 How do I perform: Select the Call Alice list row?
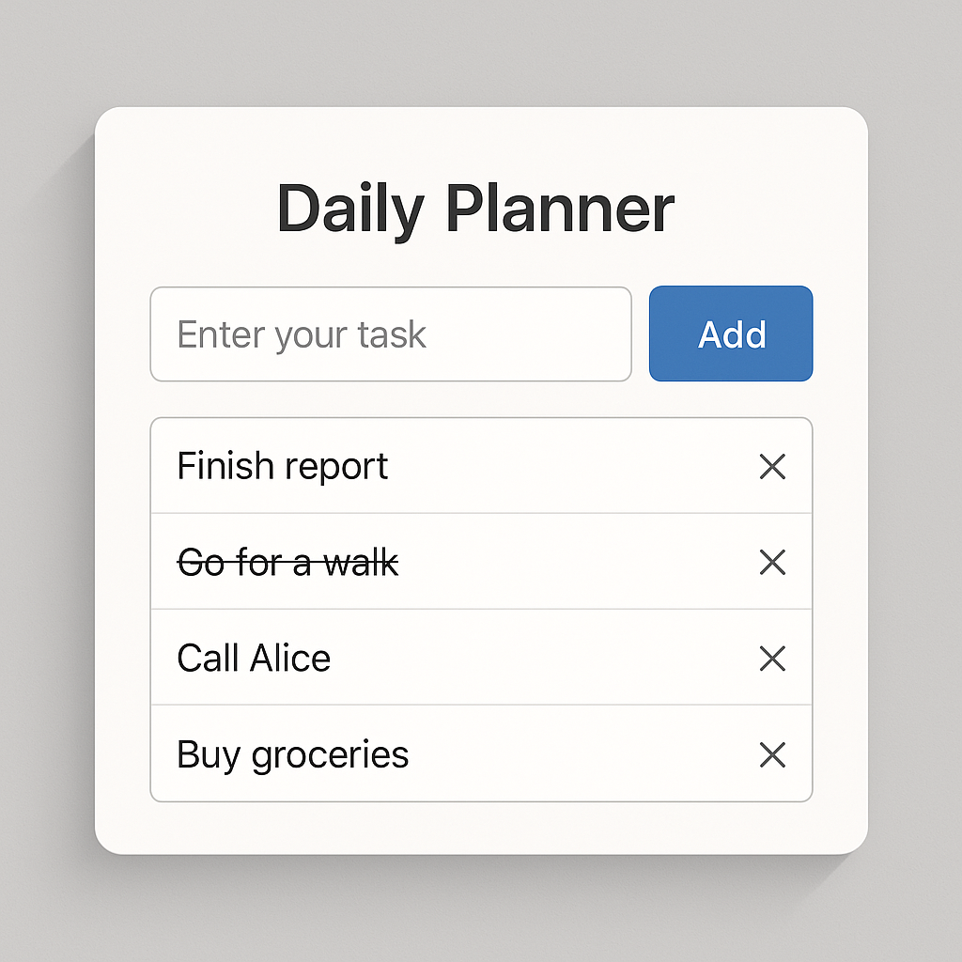click(482, 657)
